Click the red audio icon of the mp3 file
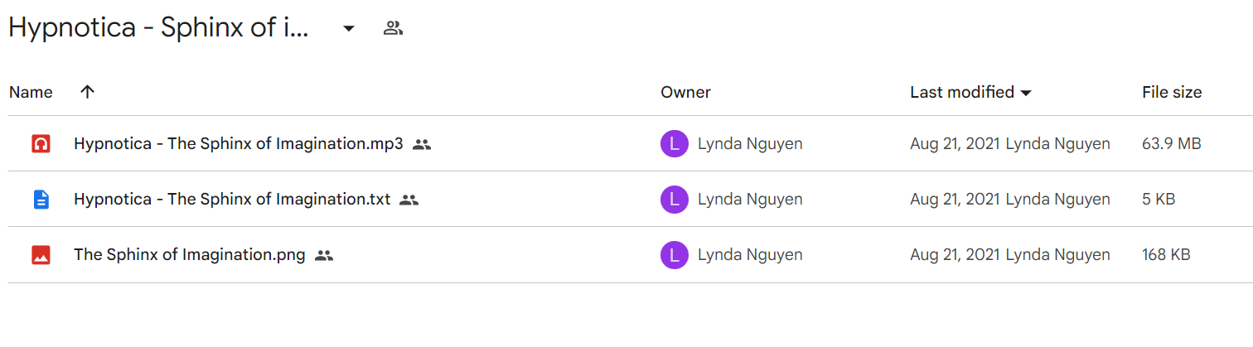Screen dimensions: 1253x347 pyautogui.click(x=41, y=144)
